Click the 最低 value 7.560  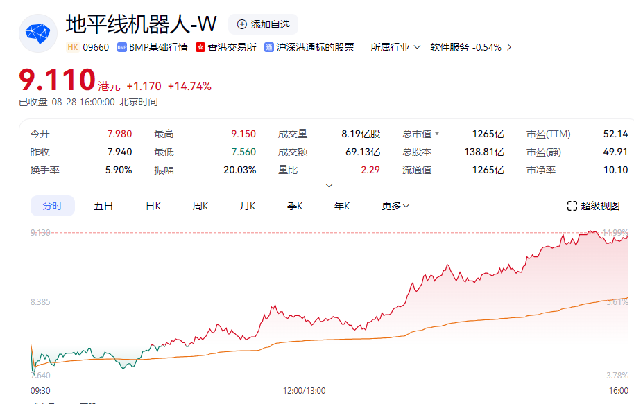pos(243,152)
